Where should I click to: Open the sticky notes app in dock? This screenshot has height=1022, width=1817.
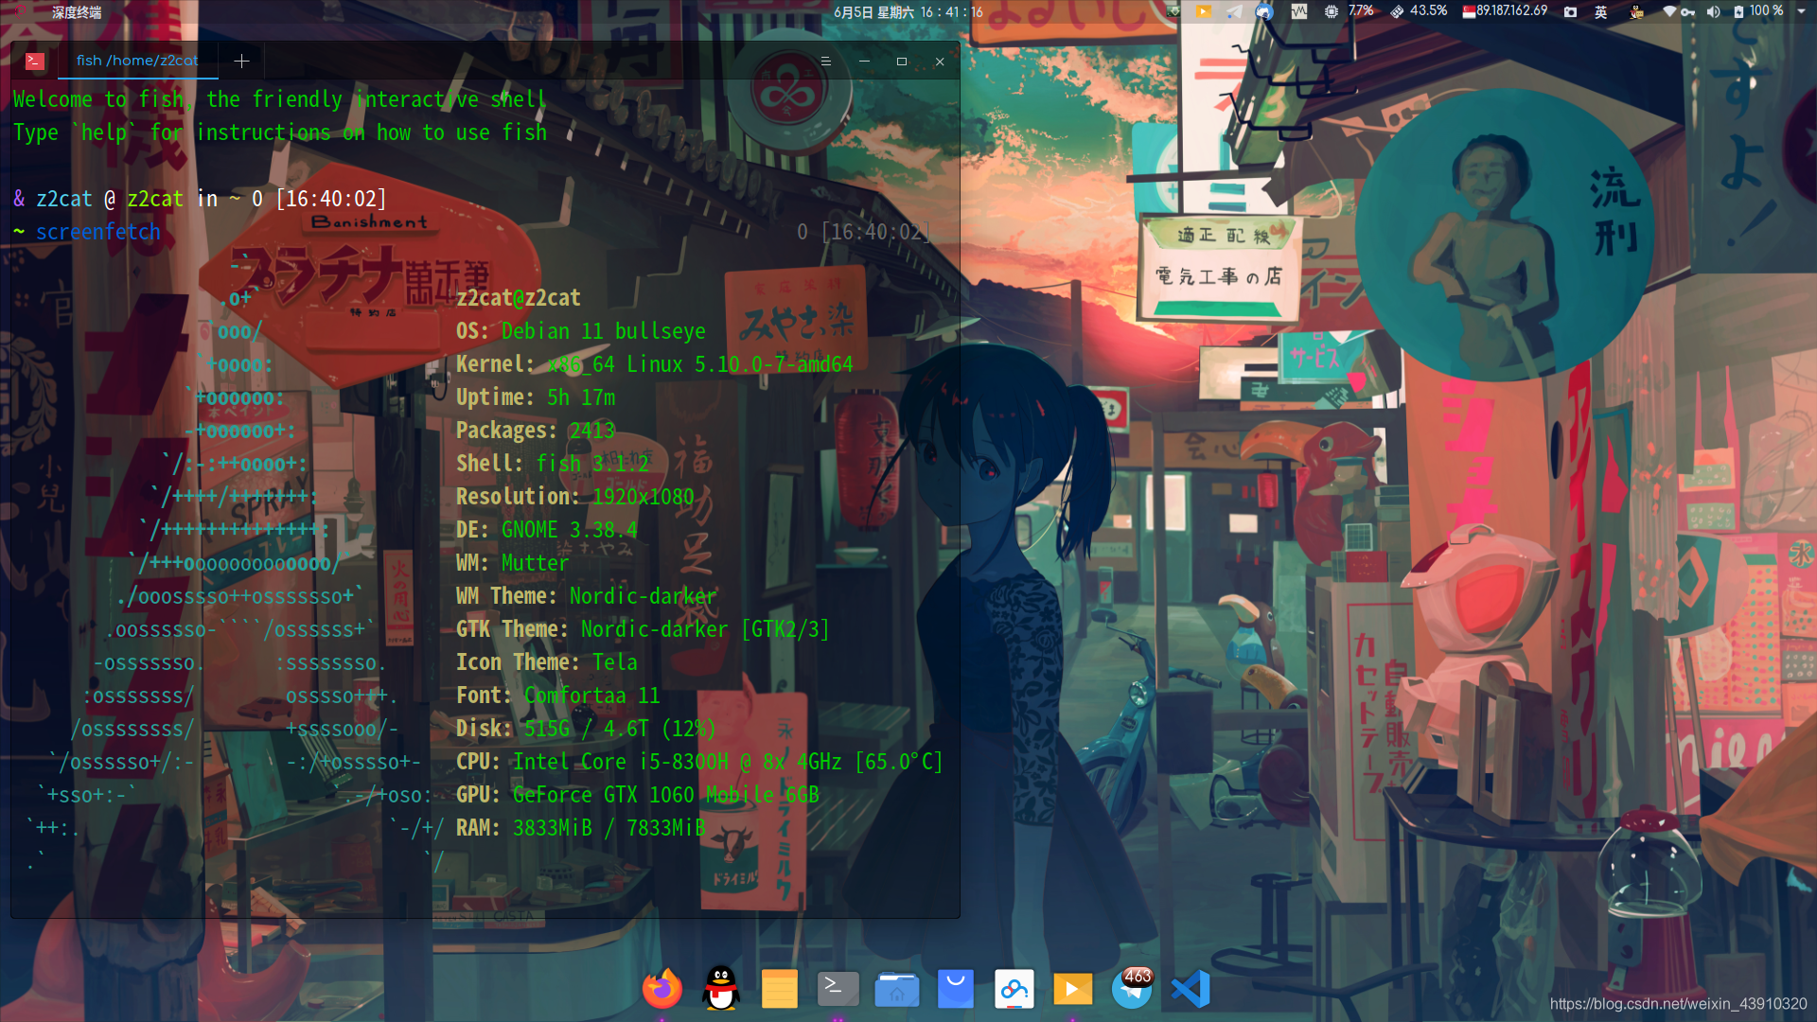pyautogui.click(x=779, y=988)
